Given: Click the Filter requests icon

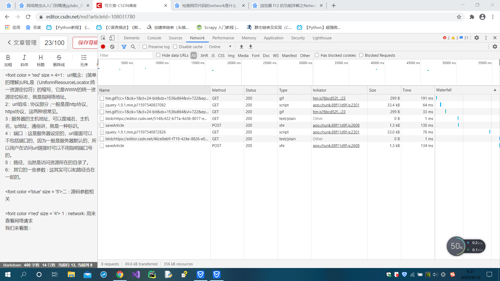Looking at the screenshot, I should point(124,47).
